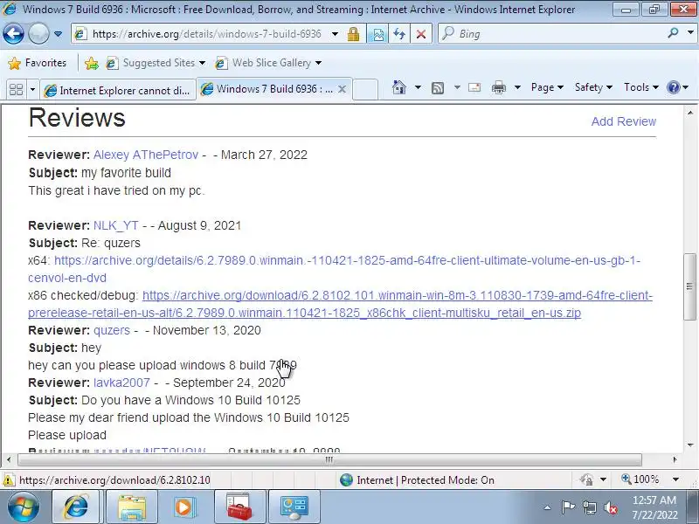The height and width of the screenshot is (524, 699).
Task: Switch to 'Internet Explorer cannot di...' tab
Action: [x=118, y=90]
